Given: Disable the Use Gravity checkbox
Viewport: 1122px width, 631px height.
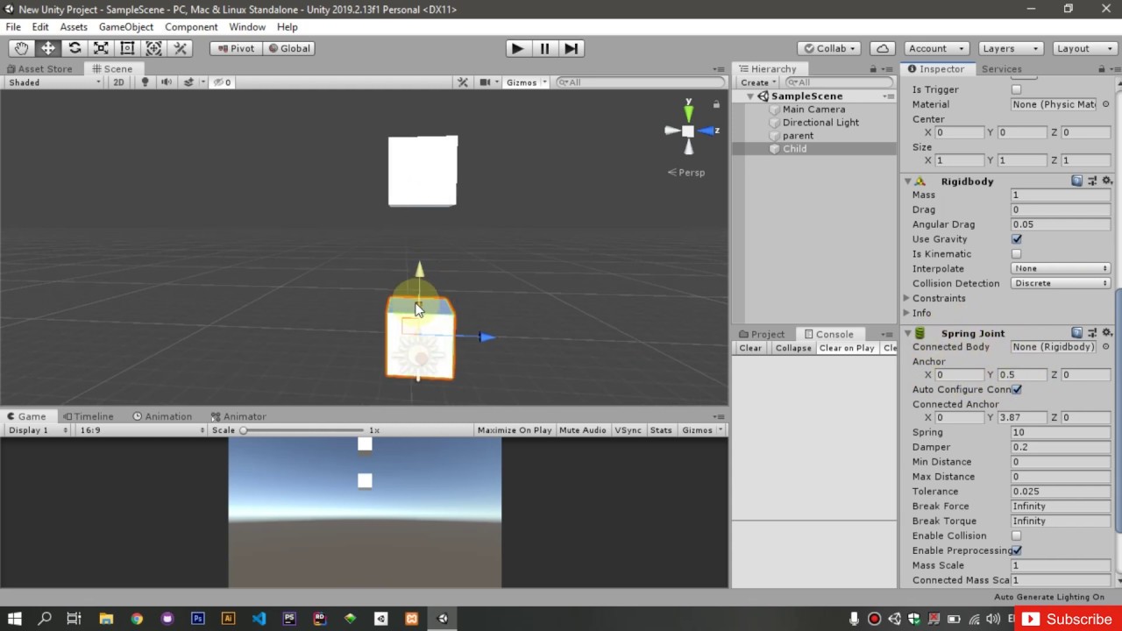Looking at the screenshot, I should (x=1017, y=239).
